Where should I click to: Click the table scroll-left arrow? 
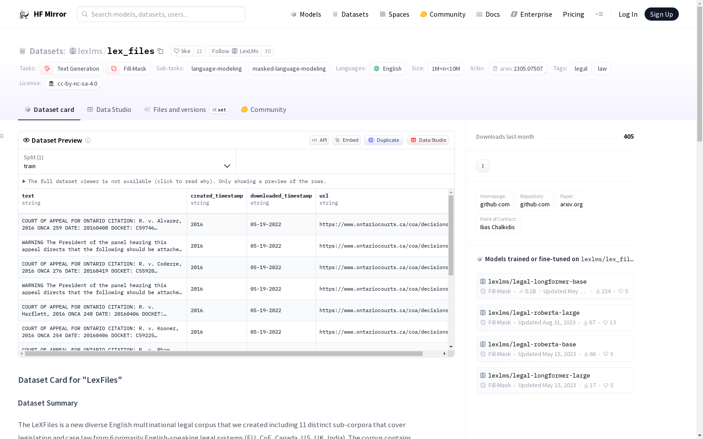[x=22, y=353]
